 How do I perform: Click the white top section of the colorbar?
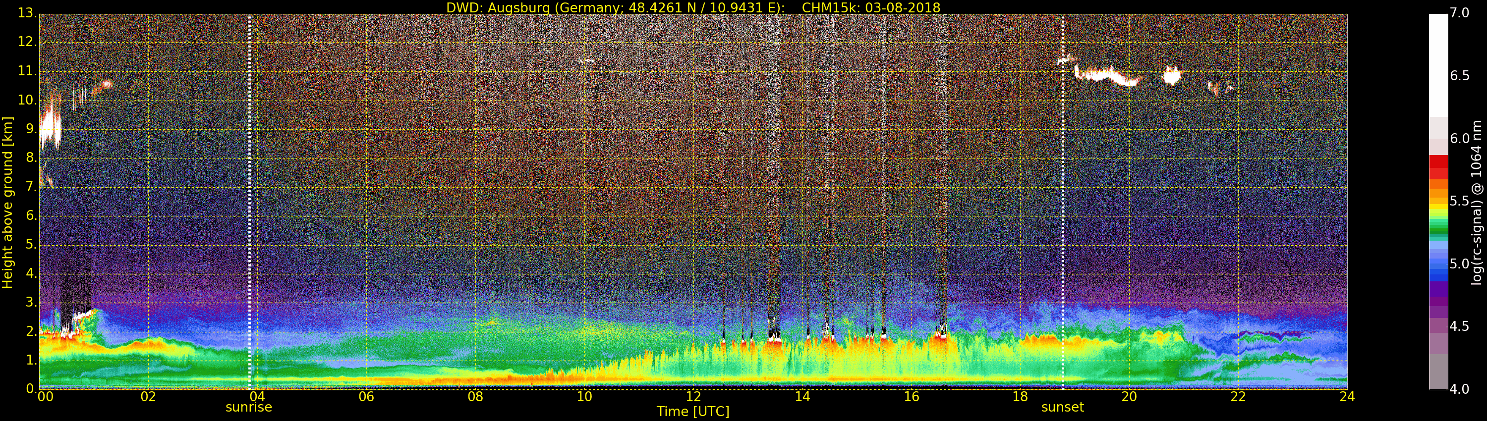[x=1438, y=63]
